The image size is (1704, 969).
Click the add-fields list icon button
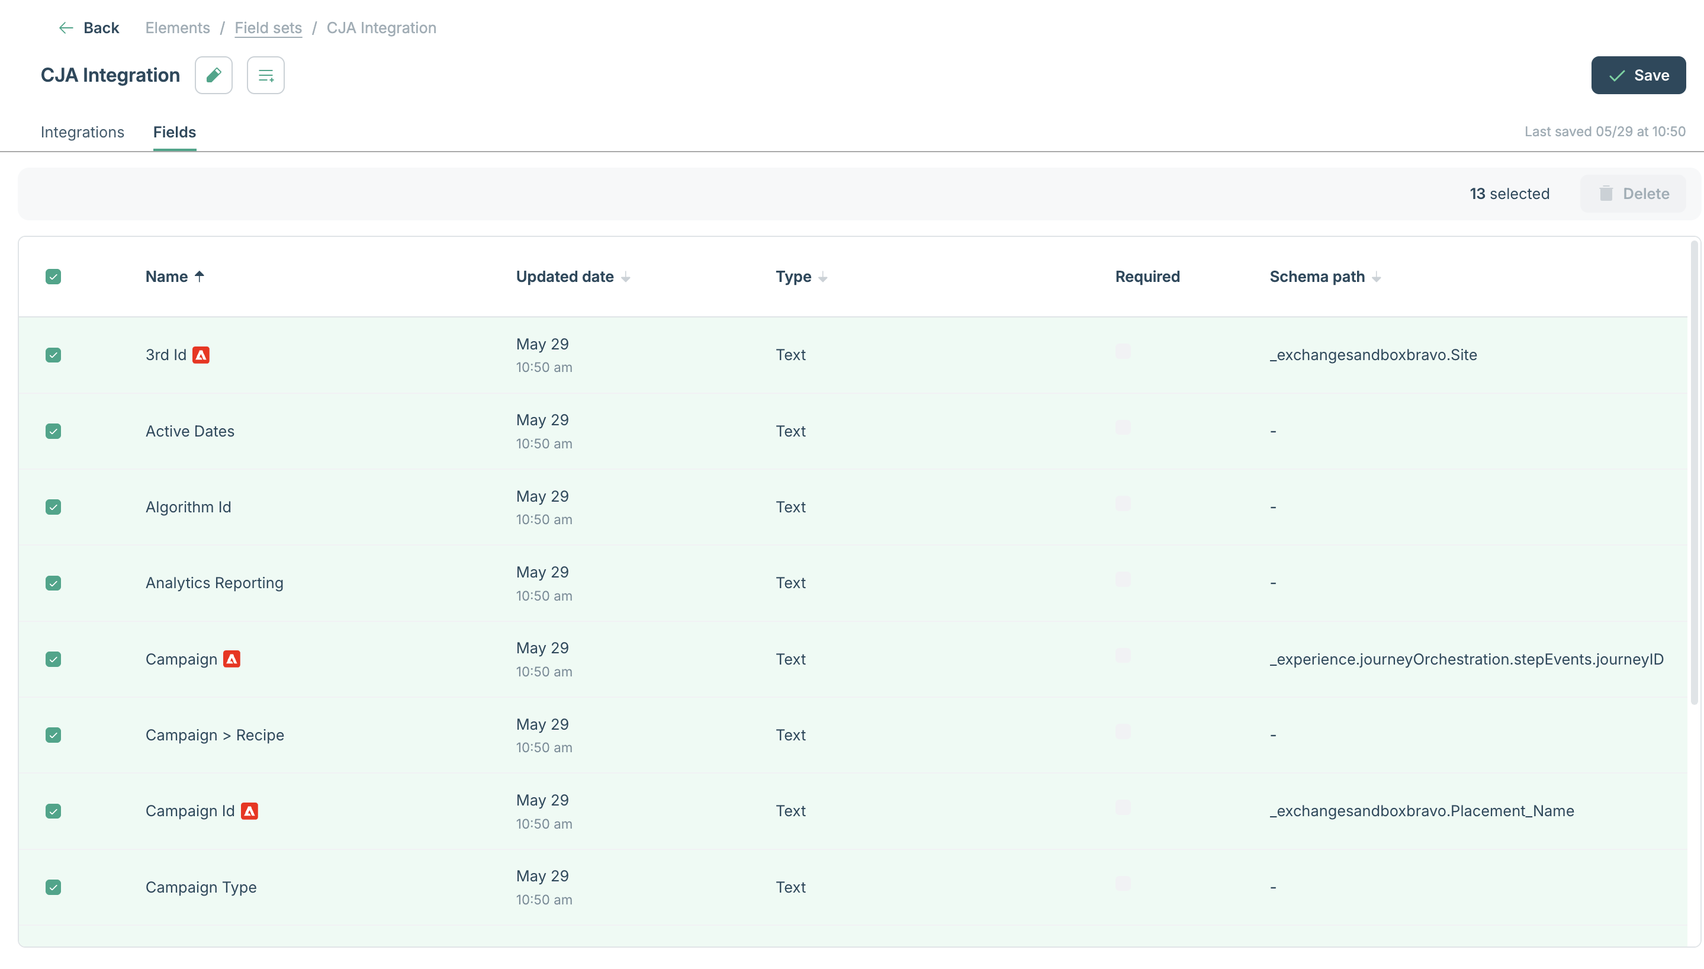265,75
